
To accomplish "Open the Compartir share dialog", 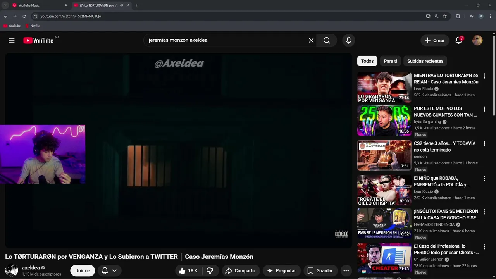I will pos(240,271).
